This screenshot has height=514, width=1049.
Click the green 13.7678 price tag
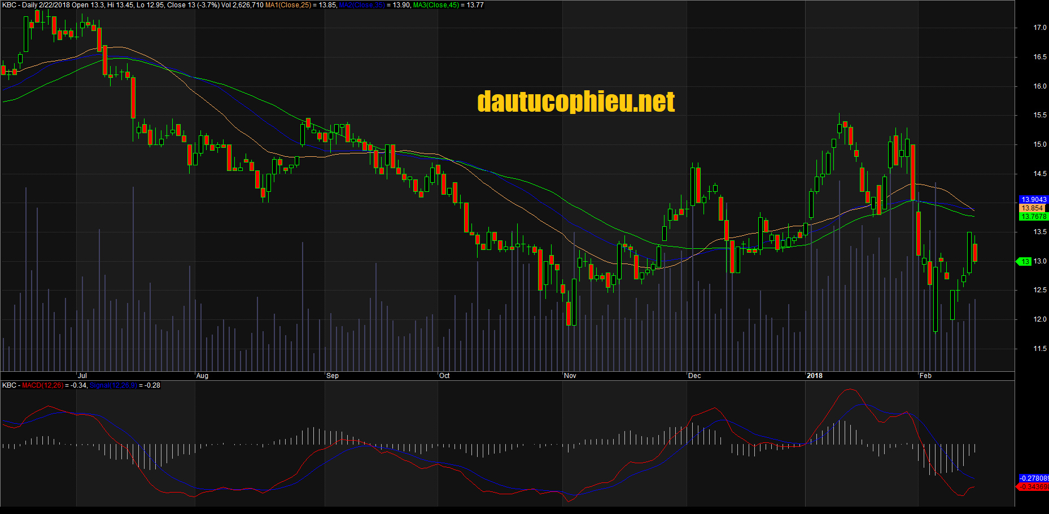click(1033, 217)
